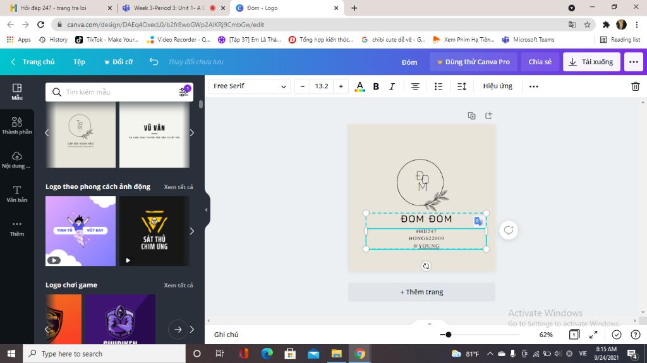Increase font size with plus button
The height and width of the screenshot is (363, 647).
[x=341, y=86]
